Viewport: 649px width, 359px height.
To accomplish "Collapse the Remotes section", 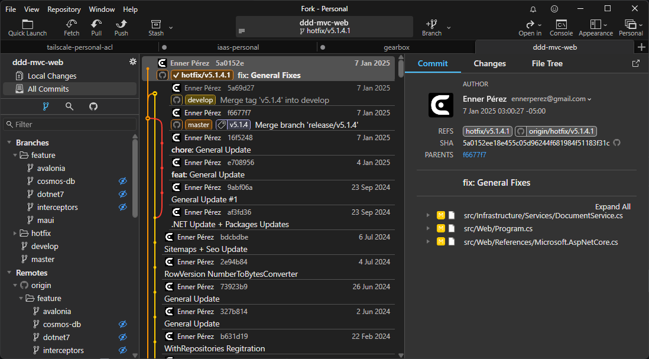I will 9,273.
